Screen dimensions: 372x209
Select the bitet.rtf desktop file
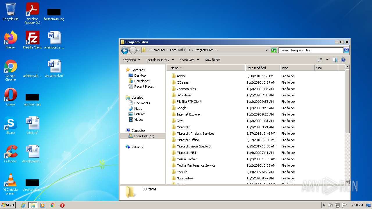(x=32, y=125)
